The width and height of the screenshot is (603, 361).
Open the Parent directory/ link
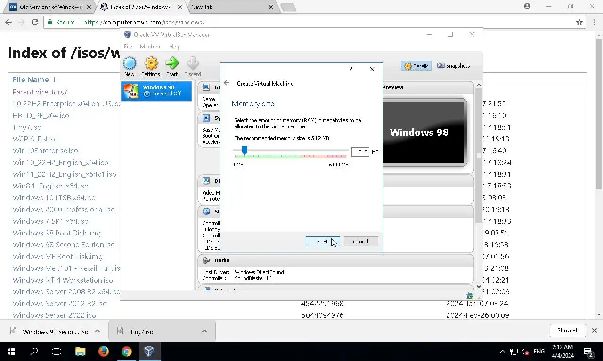click(40, 92)
